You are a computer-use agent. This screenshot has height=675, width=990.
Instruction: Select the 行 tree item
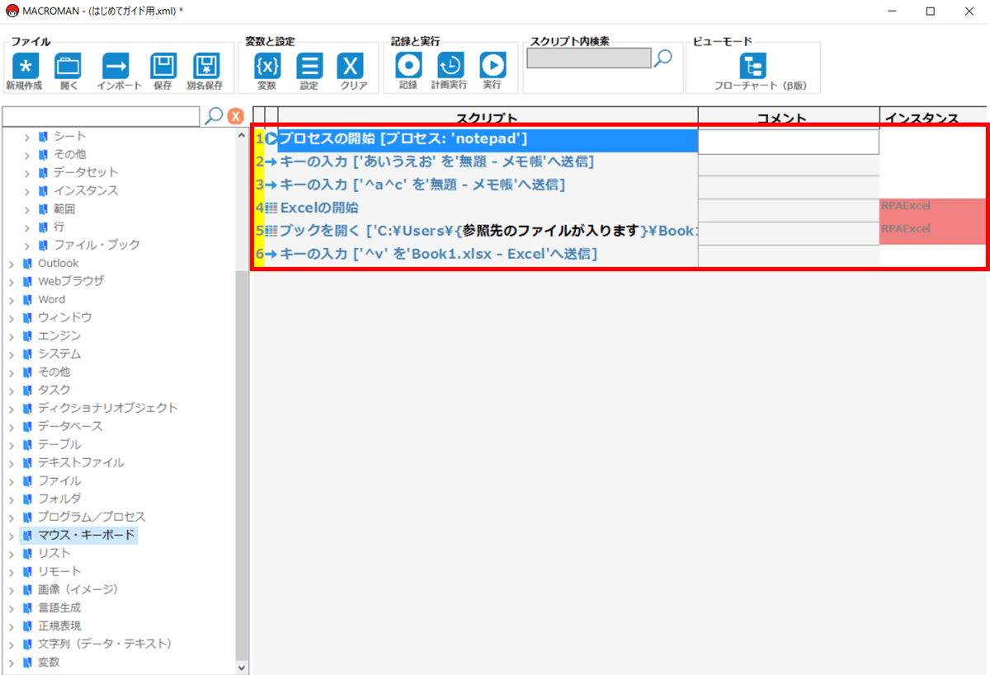pyautogui.click(x=59, y=227)
